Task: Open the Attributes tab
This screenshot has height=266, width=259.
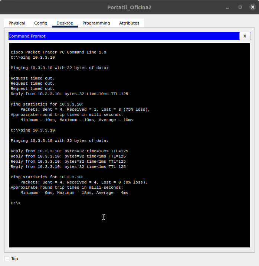Action: (129, 23)
